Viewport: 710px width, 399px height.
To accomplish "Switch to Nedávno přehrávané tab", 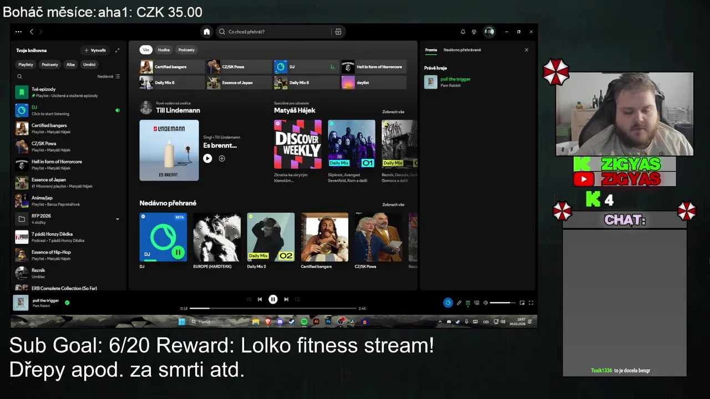I will [462, 50].
